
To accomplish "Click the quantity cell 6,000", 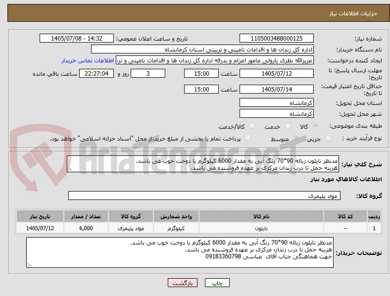I will [86, 228].
